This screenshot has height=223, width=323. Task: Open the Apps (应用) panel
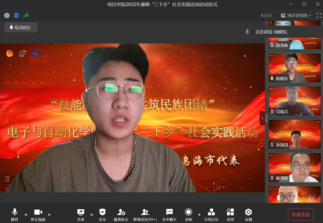pyautogui.click(x=230, y=215)
